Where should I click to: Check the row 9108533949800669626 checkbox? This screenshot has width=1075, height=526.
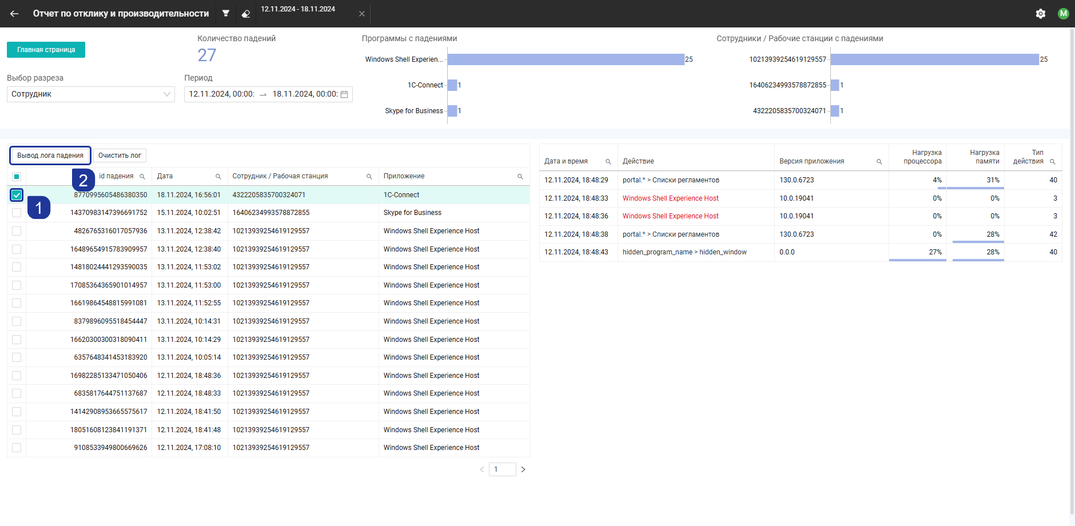(17, 448)
